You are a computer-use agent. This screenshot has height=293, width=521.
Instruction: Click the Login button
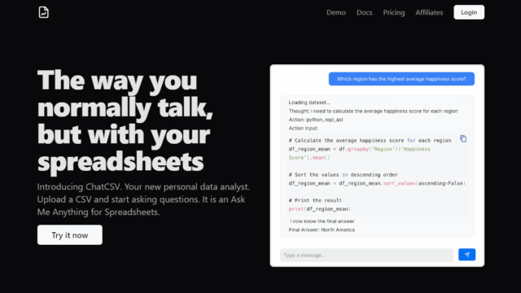pyautogui.click(x=469, y=12)
